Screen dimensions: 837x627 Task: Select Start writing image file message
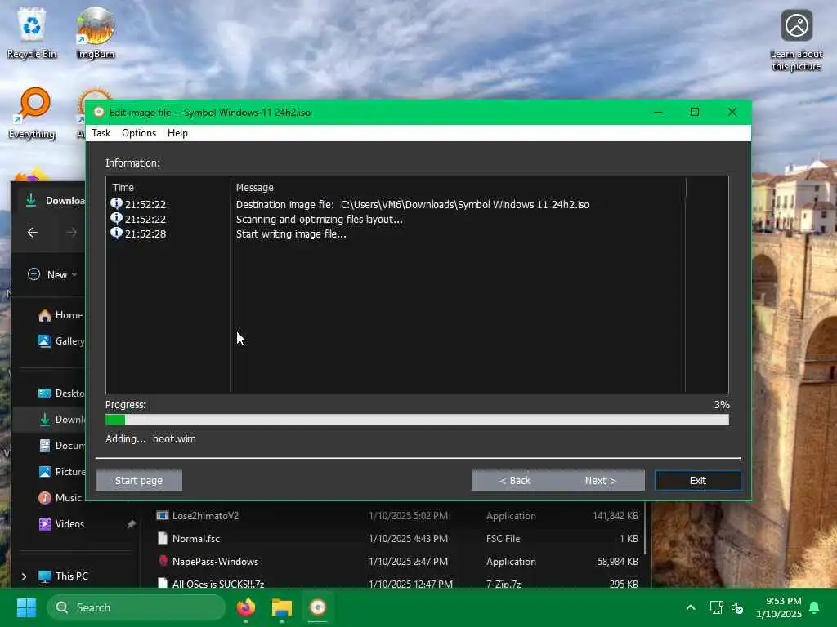tap(291, 233)
